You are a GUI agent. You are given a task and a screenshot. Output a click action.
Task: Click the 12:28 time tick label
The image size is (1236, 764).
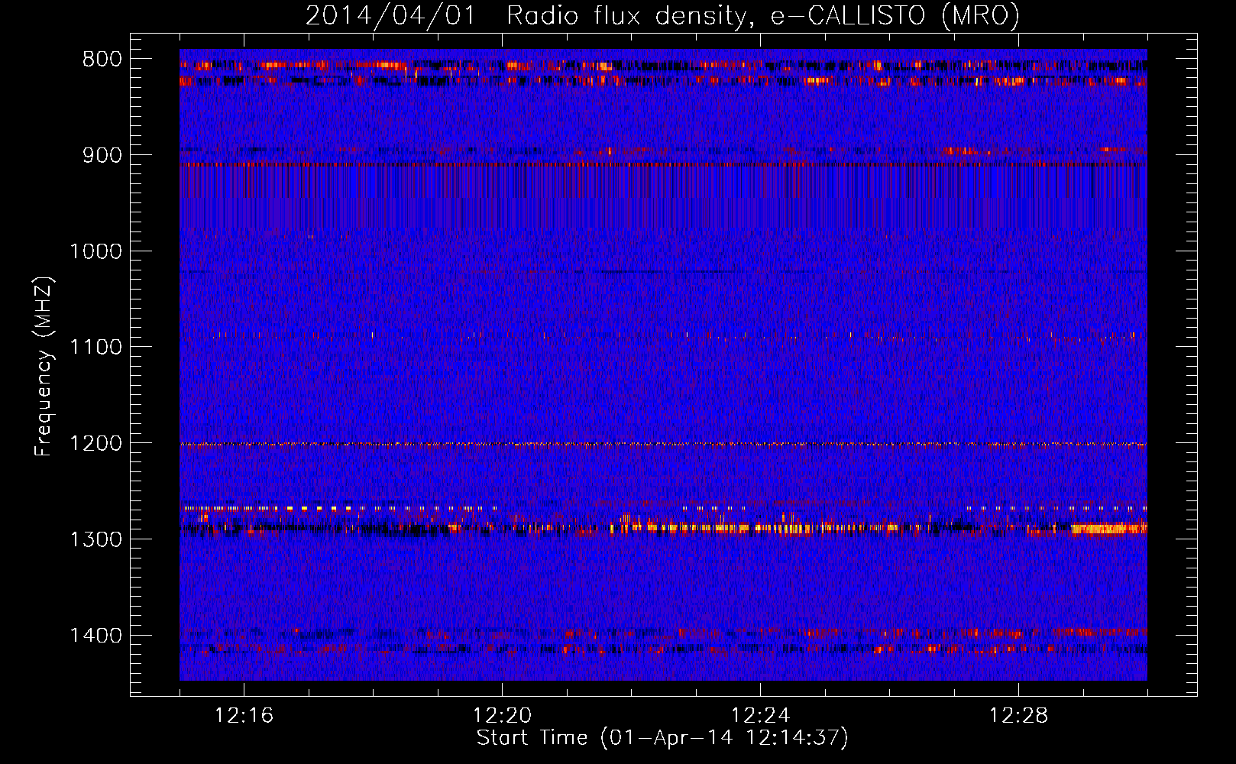point(1018,716)
